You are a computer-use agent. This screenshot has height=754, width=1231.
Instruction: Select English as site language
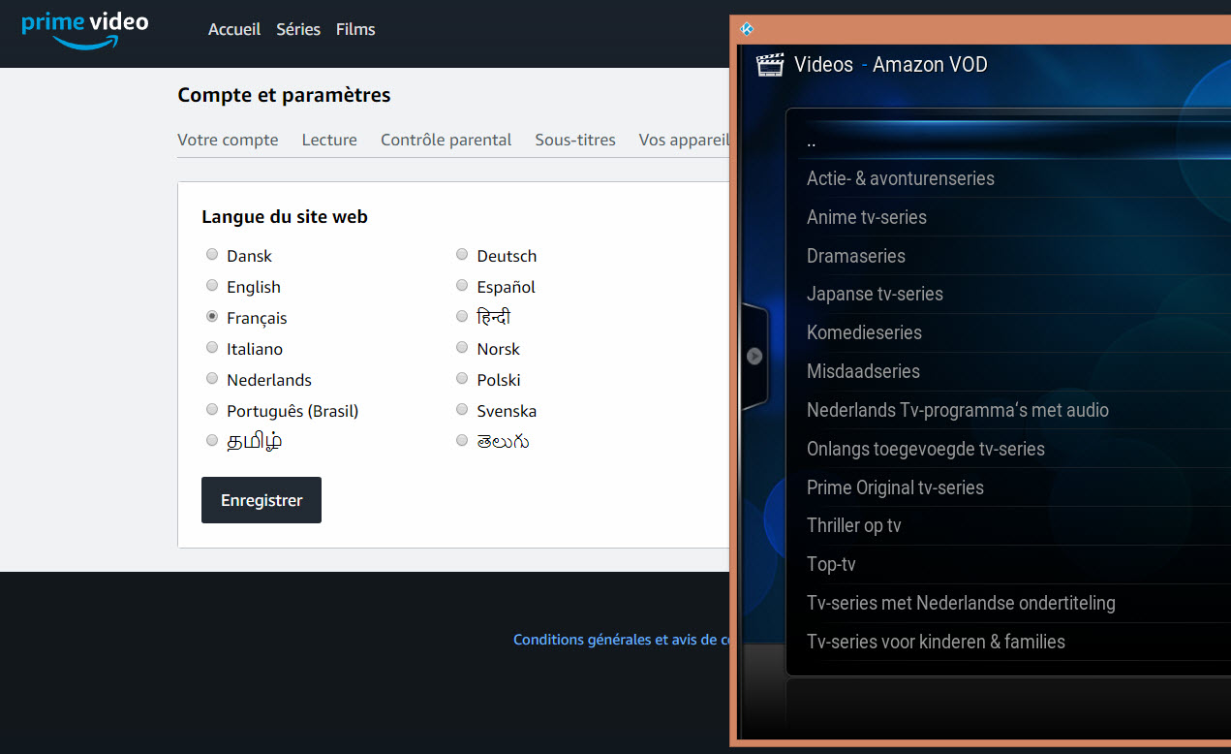coord(211,285)
